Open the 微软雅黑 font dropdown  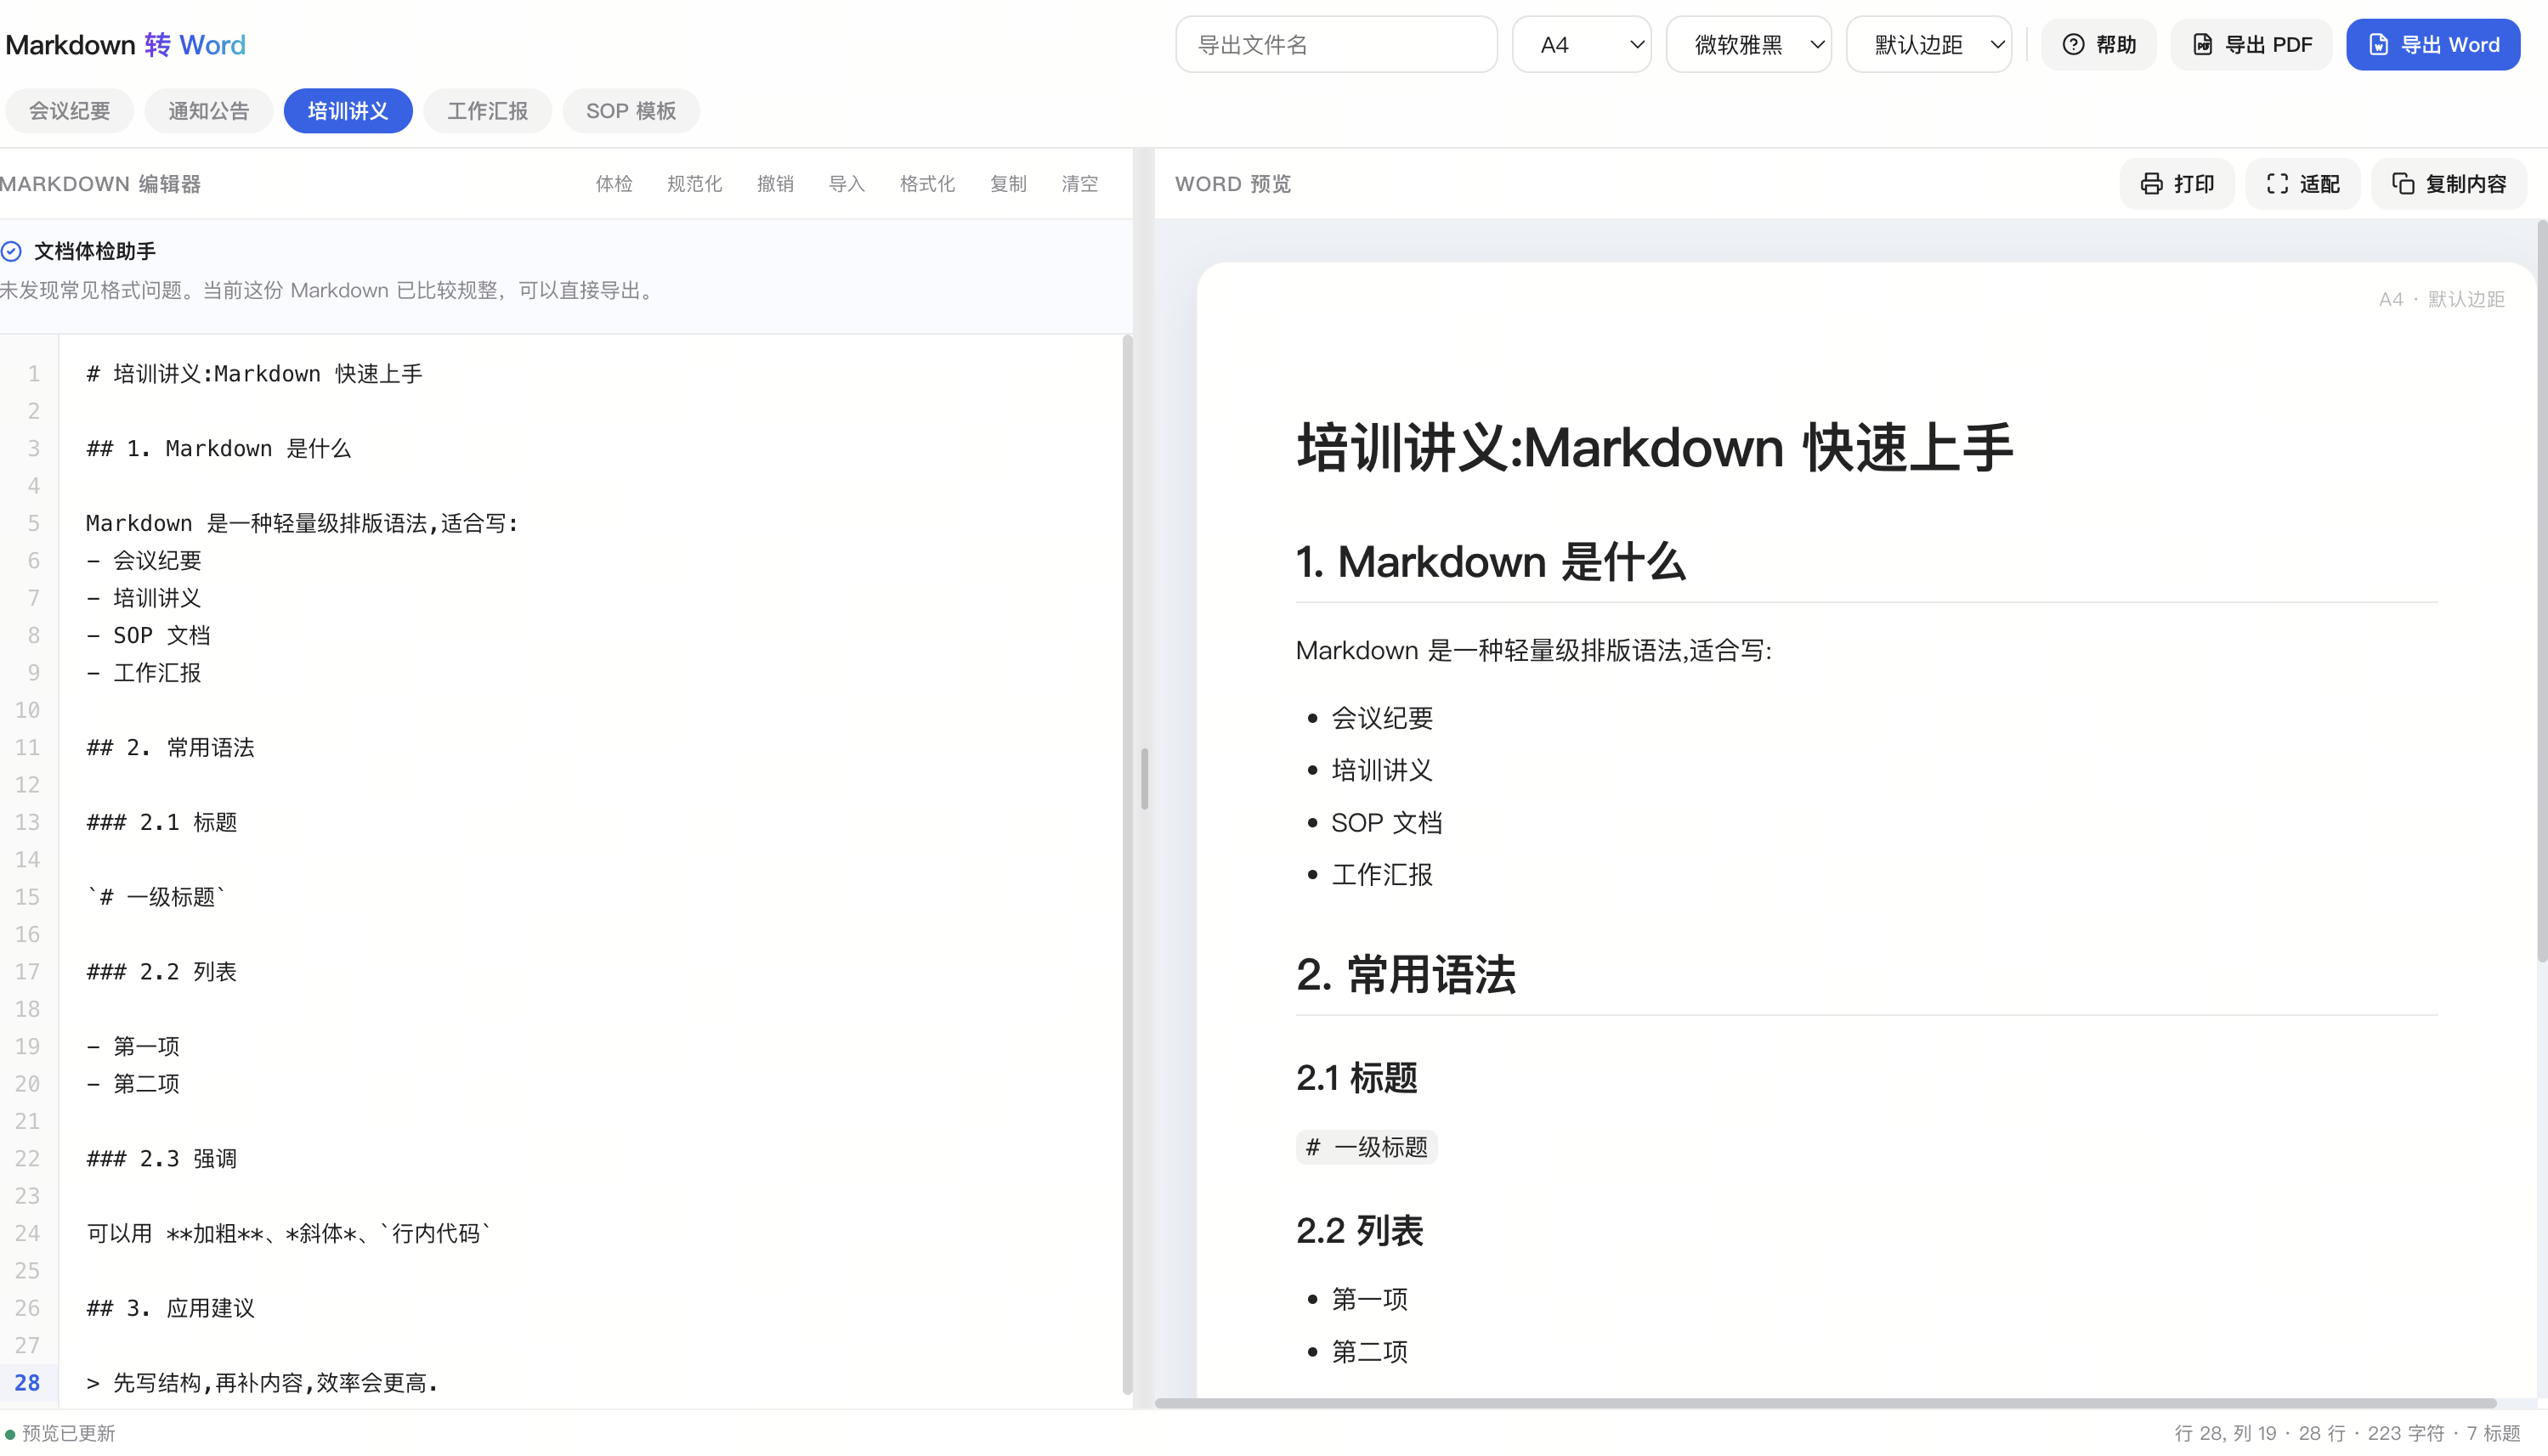(1747, 45)
